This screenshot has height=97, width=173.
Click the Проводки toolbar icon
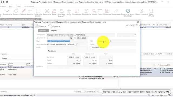click(107, 11)
